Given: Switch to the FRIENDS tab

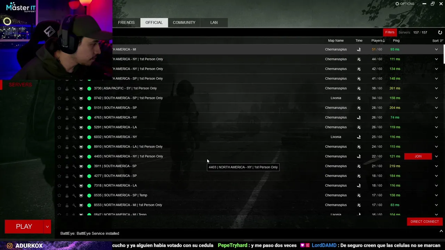Looking at the screenshot, I should [126, 23].
